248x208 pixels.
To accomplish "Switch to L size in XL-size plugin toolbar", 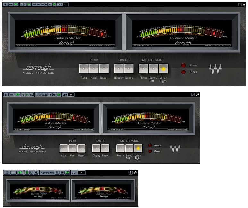I will pos(25,4).
